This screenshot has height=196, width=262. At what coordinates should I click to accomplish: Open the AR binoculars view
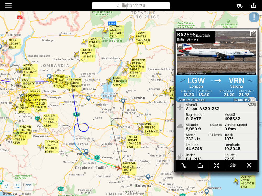[x=239, y=6]
